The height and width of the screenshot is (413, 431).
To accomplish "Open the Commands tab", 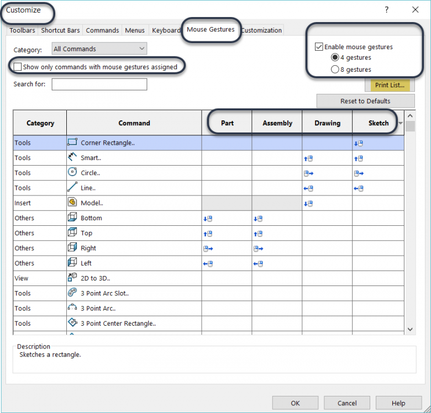I will point(102,30).
